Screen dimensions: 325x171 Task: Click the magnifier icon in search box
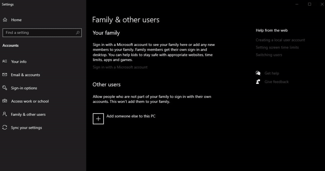point(78,33)
